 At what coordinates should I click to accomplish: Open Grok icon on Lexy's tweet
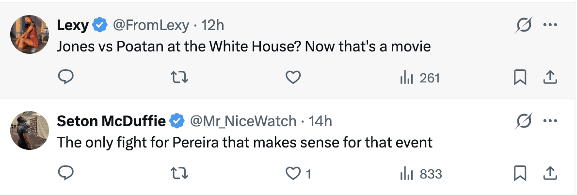[x=524, y=25]
